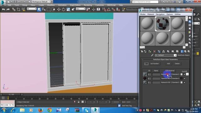The width and height of the screenshot is (201, 113).
Task: Click the red X Reset Map icon
Action: [x=154, y=51]
